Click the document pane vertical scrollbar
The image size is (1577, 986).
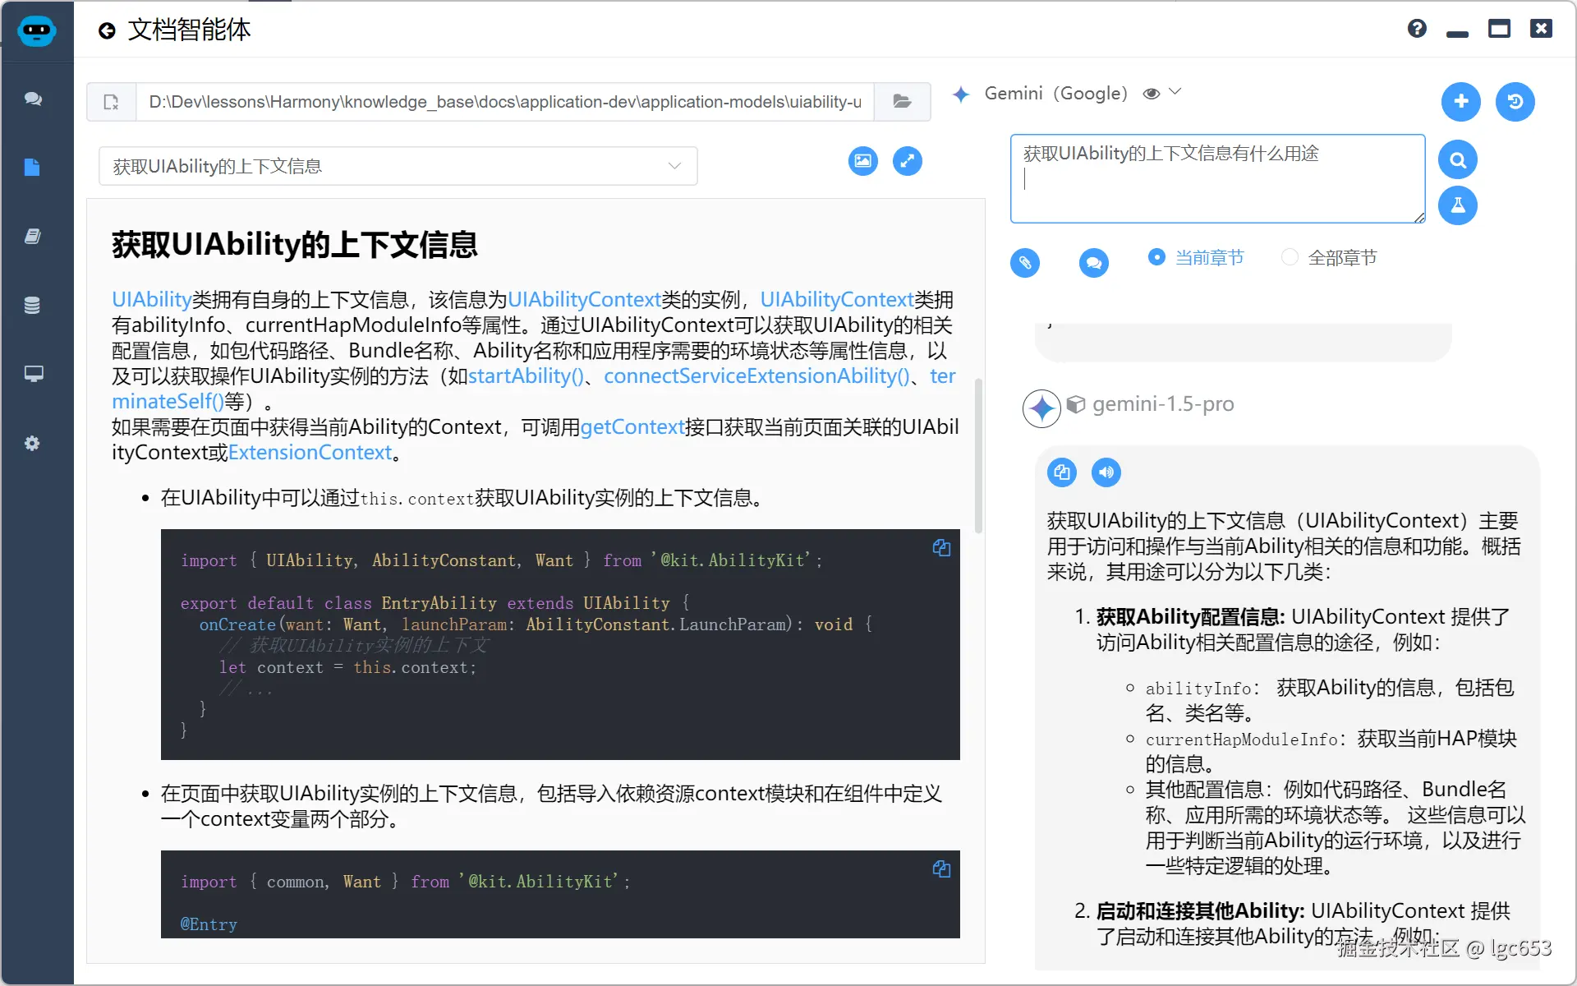(x=977, y=456)
